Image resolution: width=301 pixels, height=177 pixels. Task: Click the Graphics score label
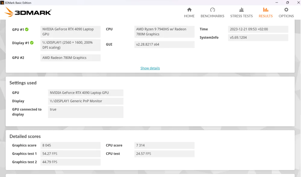[24, 145]
